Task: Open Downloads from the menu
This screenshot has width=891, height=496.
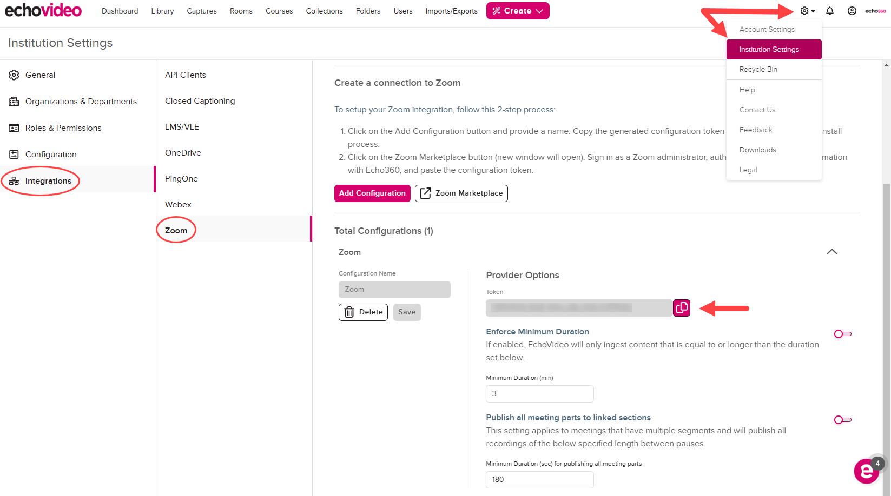Action: (x=774, y=150)
